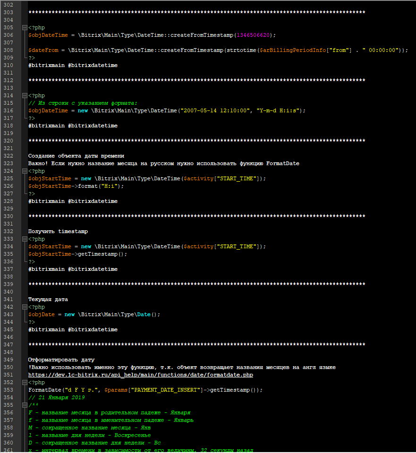
Task: Click the "Получить timestamp" heading line
Action: click(x=58, y=231)
